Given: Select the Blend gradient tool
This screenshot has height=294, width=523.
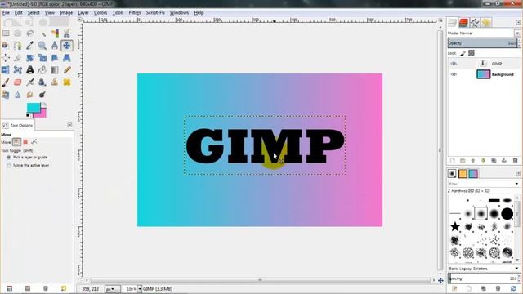Looking at the screenshot, I should click(55, 70).
